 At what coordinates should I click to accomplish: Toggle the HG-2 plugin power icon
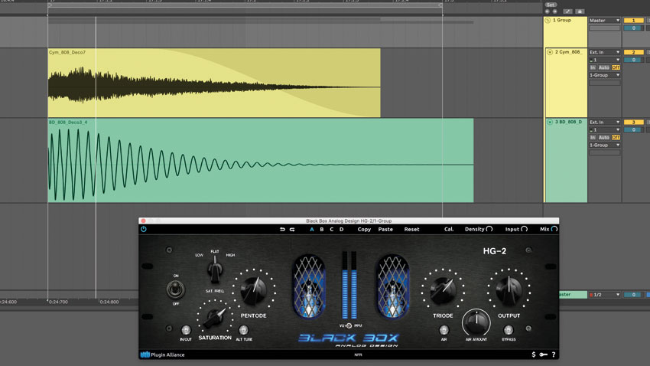click(144, 229)
